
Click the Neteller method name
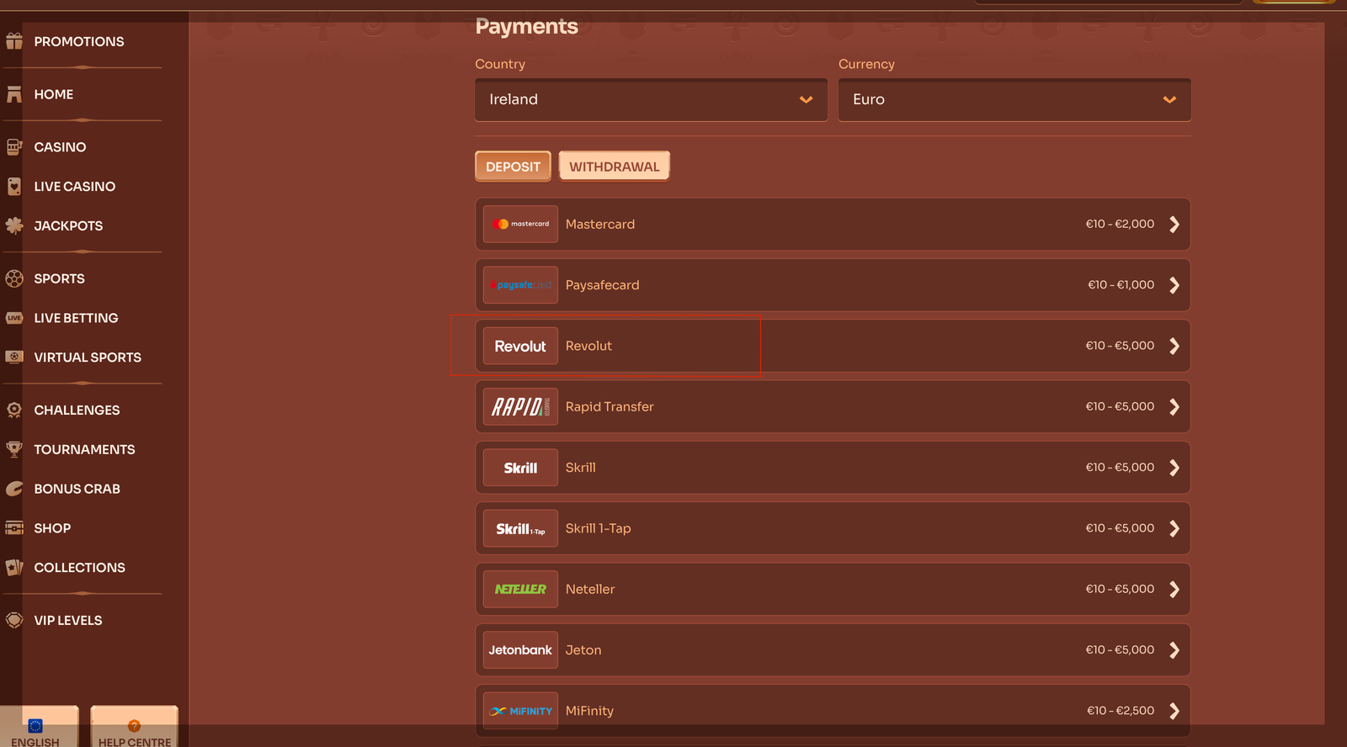(x=590, y=590)
